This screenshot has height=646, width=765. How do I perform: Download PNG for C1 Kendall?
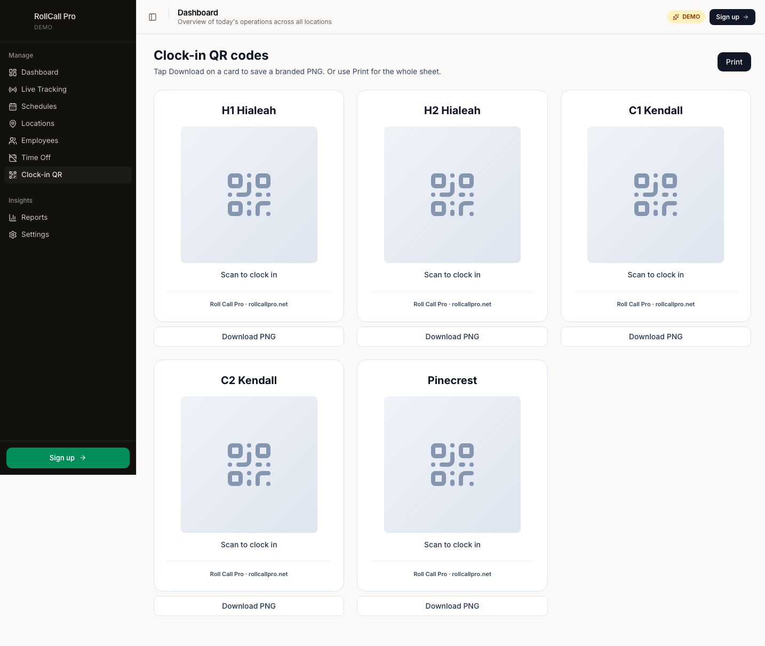click(x=656, y=337)
